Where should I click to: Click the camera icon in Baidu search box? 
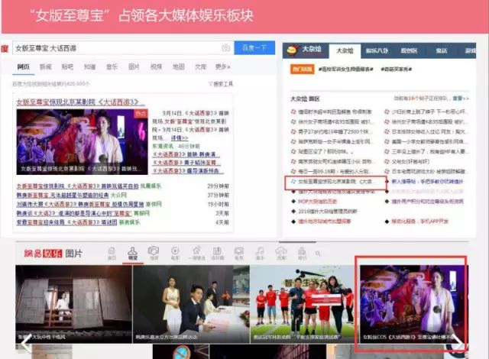tap(225, 48)
